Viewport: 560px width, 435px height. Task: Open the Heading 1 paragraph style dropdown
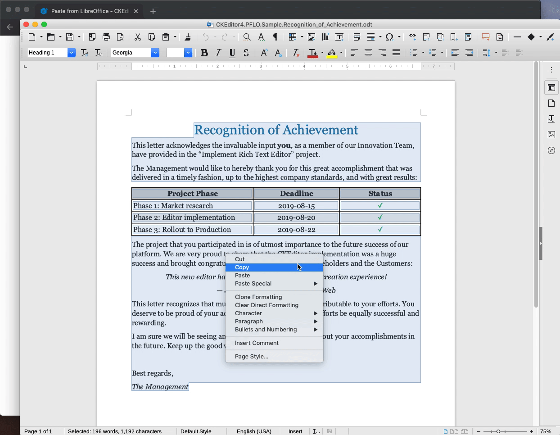pos(72,53)
